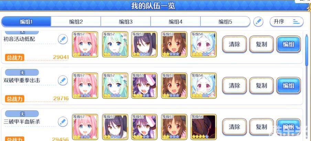The width and height of the screenshot is (311, 141).
Task: Select pink-haired character in first team
Action: [85, 44]
